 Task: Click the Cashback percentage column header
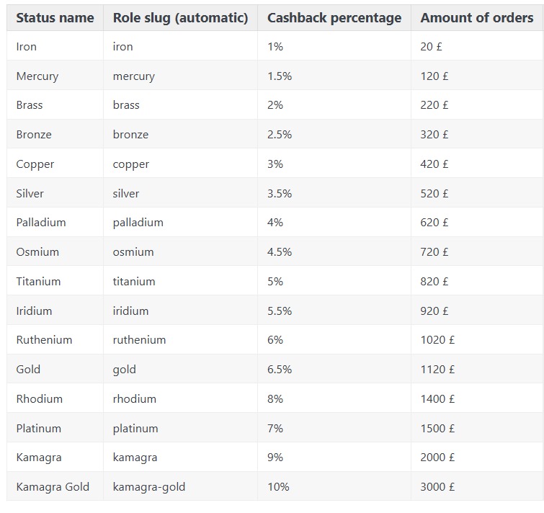tap(334, 18)
